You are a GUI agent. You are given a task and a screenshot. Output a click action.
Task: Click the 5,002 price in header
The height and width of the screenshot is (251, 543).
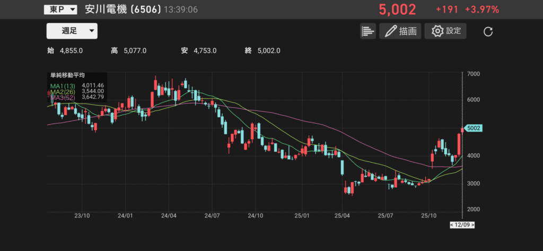(x=397, y=10)
